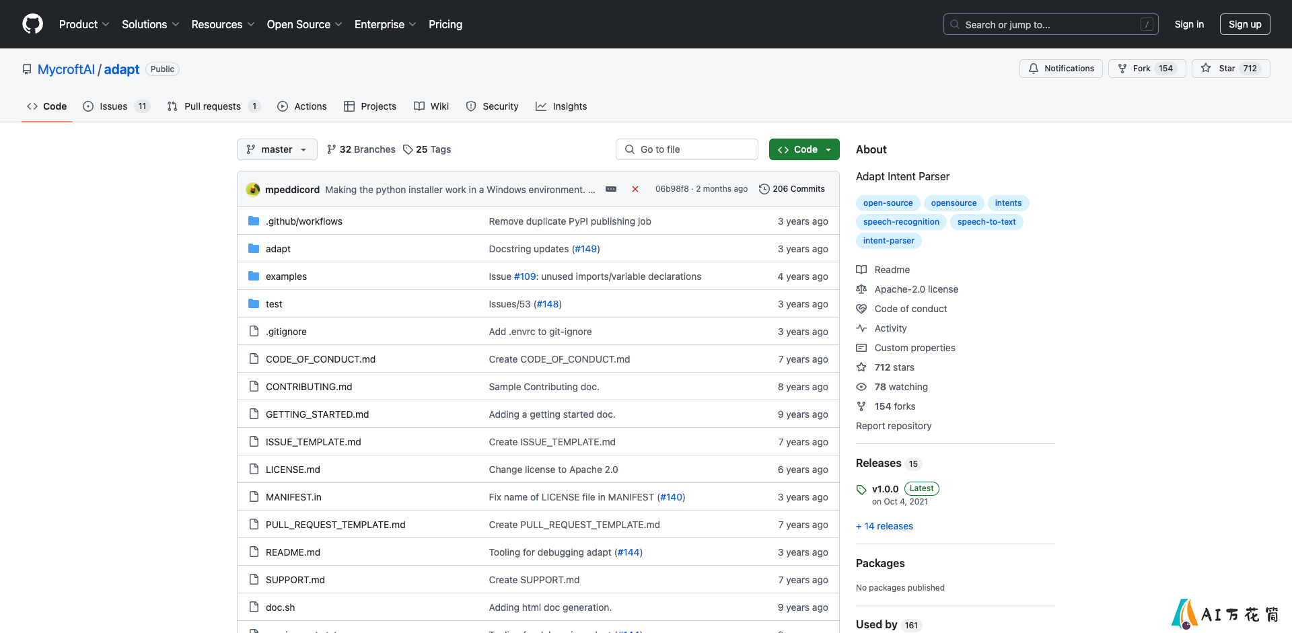Image resolution: width=1292 pixels, height=633 pixels.
Task: Switch to the Security tab
Action: 493,106
